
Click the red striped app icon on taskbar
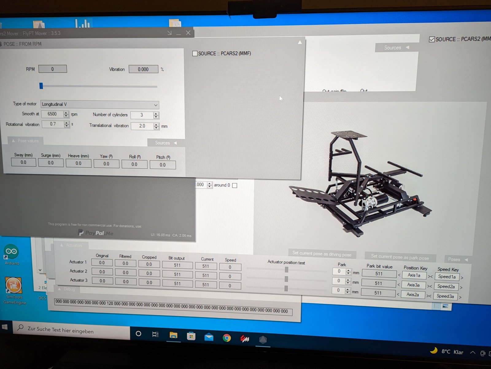(245, 339)
